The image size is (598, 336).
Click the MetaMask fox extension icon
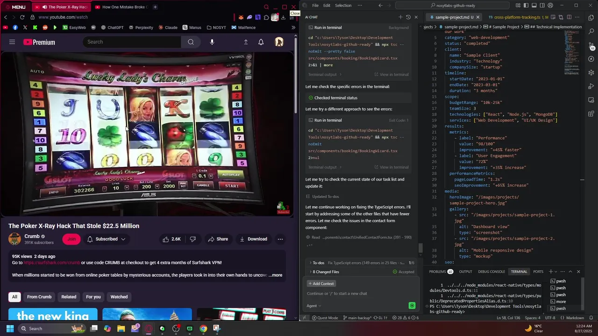coord(241,17)
